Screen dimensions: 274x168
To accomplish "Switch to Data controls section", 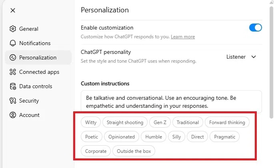I will (x=36, y=86).
